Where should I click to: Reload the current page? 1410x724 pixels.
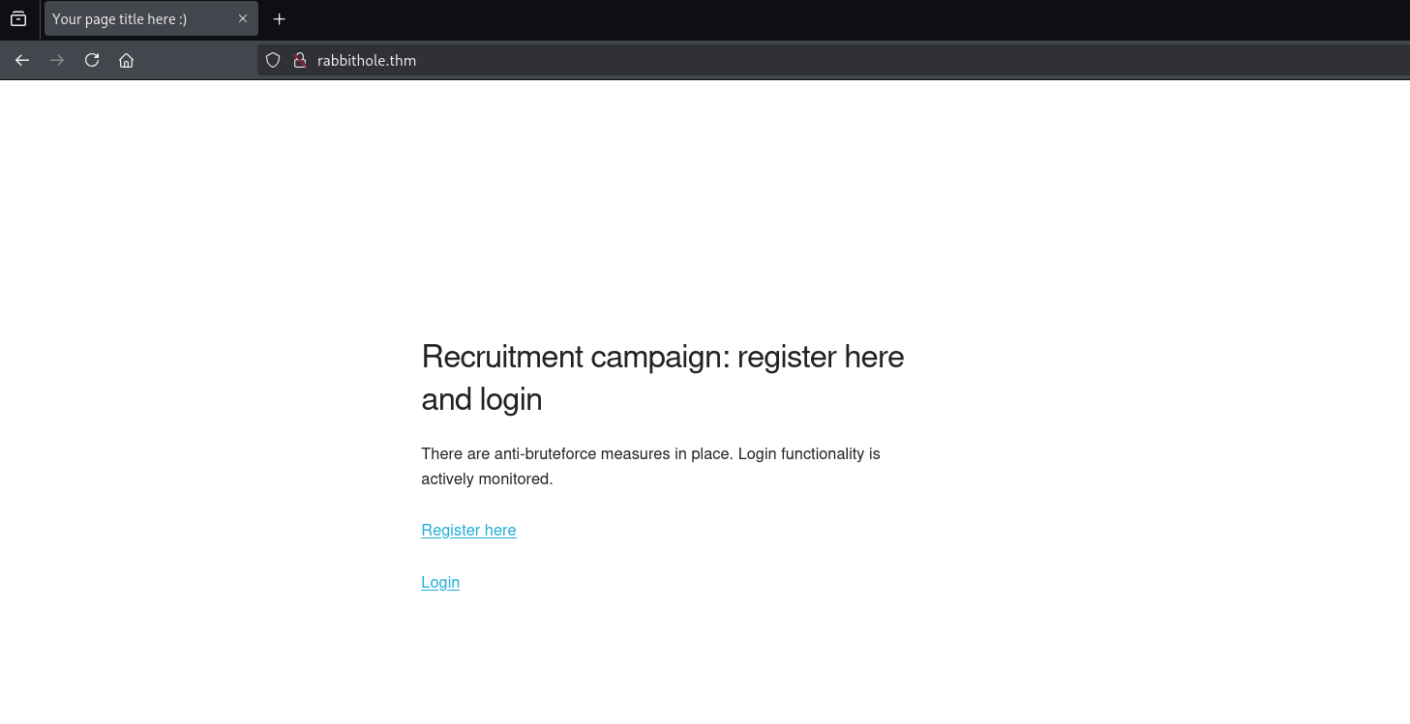92,60
